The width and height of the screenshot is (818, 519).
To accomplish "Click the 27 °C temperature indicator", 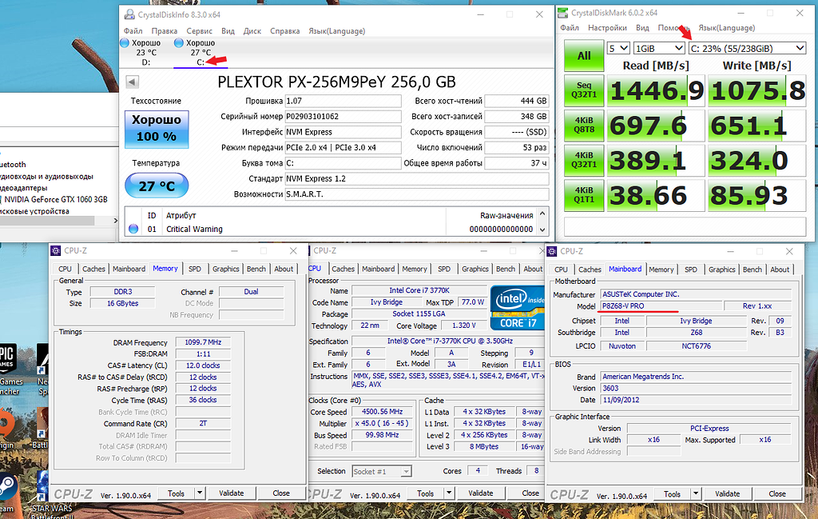I will pos(157,186).
